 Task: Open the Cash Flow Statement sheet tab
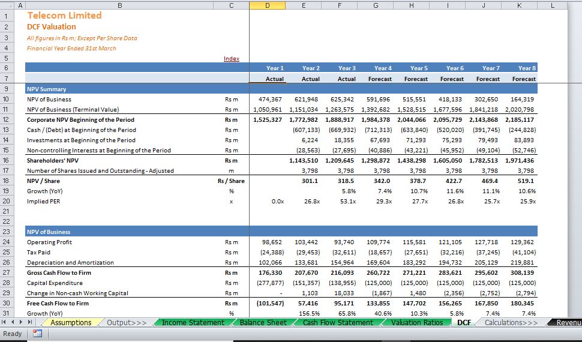click(x=338, y=322)
